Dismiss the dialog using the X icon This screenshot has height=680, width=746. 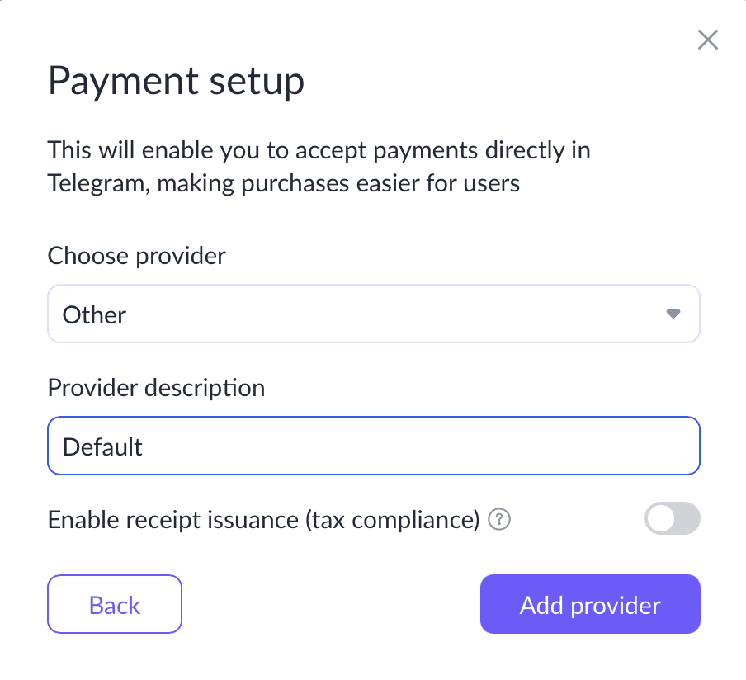pyautogui.click(x=707, y=40)
